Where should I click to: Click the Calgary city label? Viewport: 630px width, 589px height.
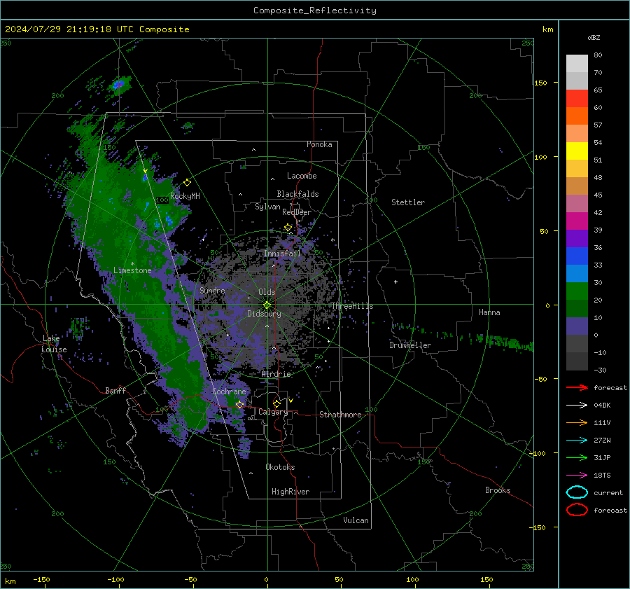273,412
